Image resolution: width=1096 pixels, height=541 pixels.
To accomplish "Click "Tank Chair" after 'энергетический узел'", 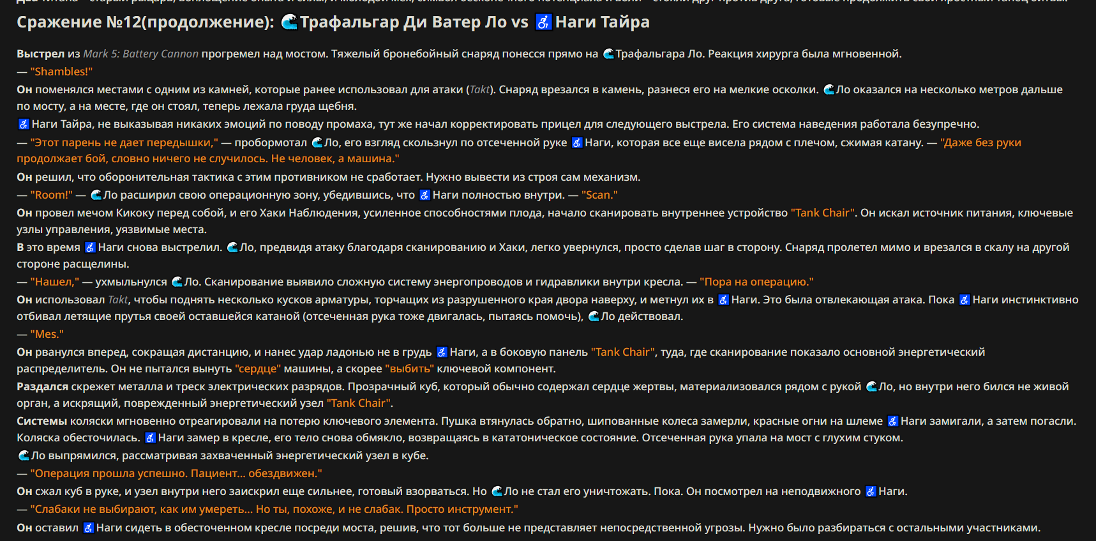I will (359, 403).
